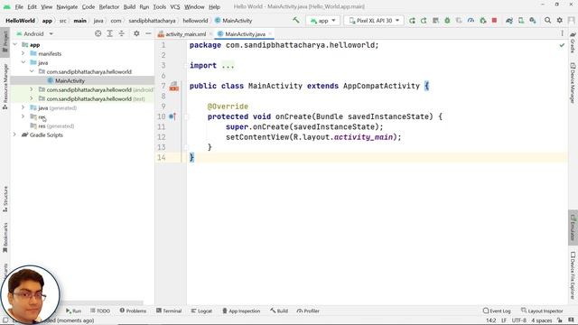The image size is (578, 325).
Task: Toggle the Gradle side panel
Action: coord(573,42)
